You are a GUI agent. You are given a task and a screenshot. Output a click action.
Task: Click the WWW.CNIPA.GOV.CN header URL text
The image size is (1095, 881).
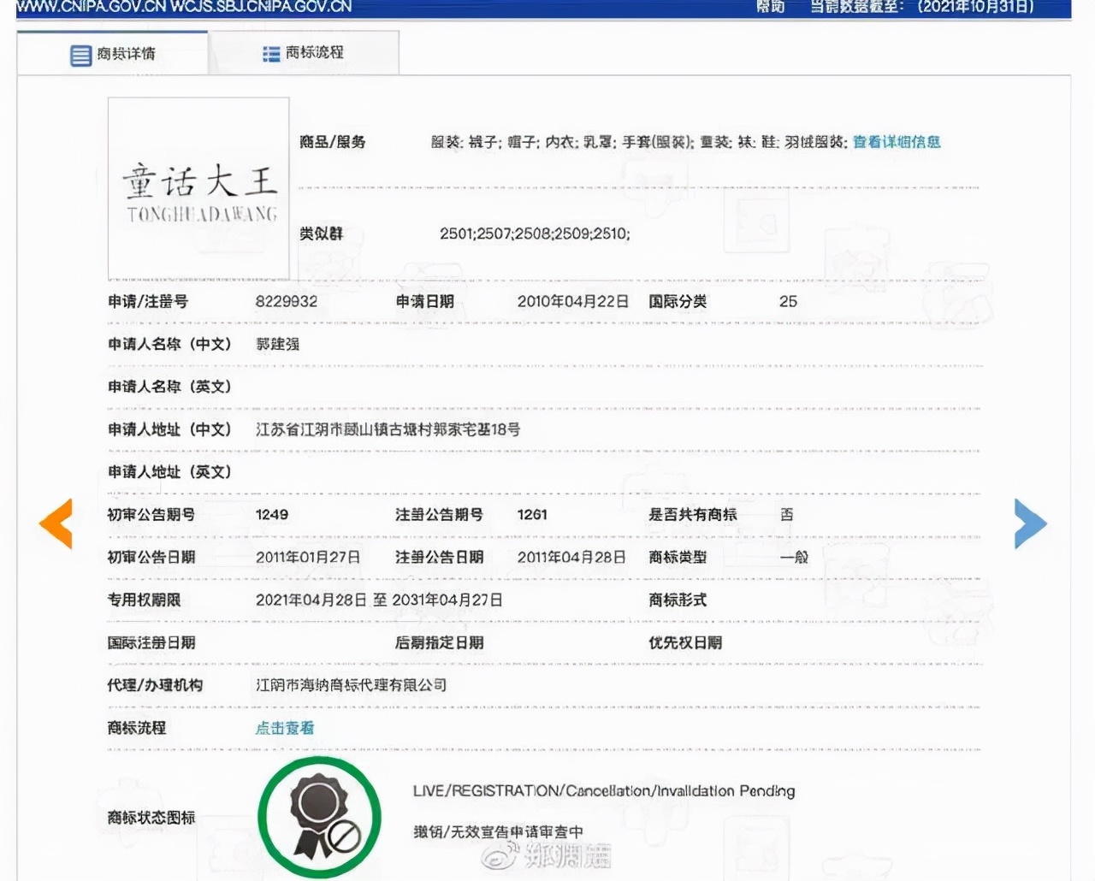[93, 7]
